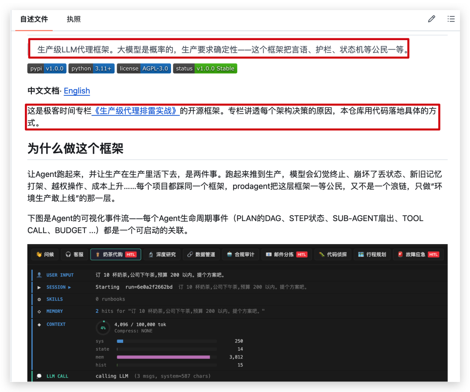This screenshot has width=470, height=392.
Task: Click the MEMORY diamond icon
Action: pos(39,312)
